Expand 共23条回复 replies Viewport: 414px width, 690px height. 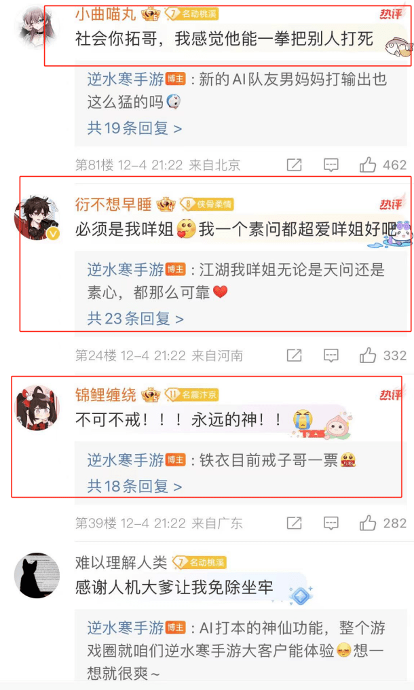tap(135, 318)
